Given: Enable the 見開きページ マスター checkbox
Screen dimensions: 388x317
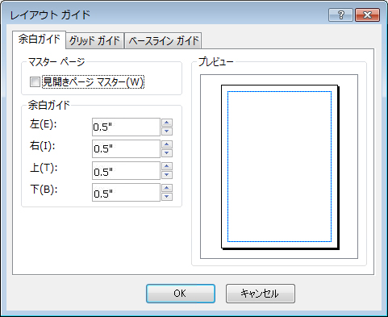Looking at the screenshot, I should [35, 82].
